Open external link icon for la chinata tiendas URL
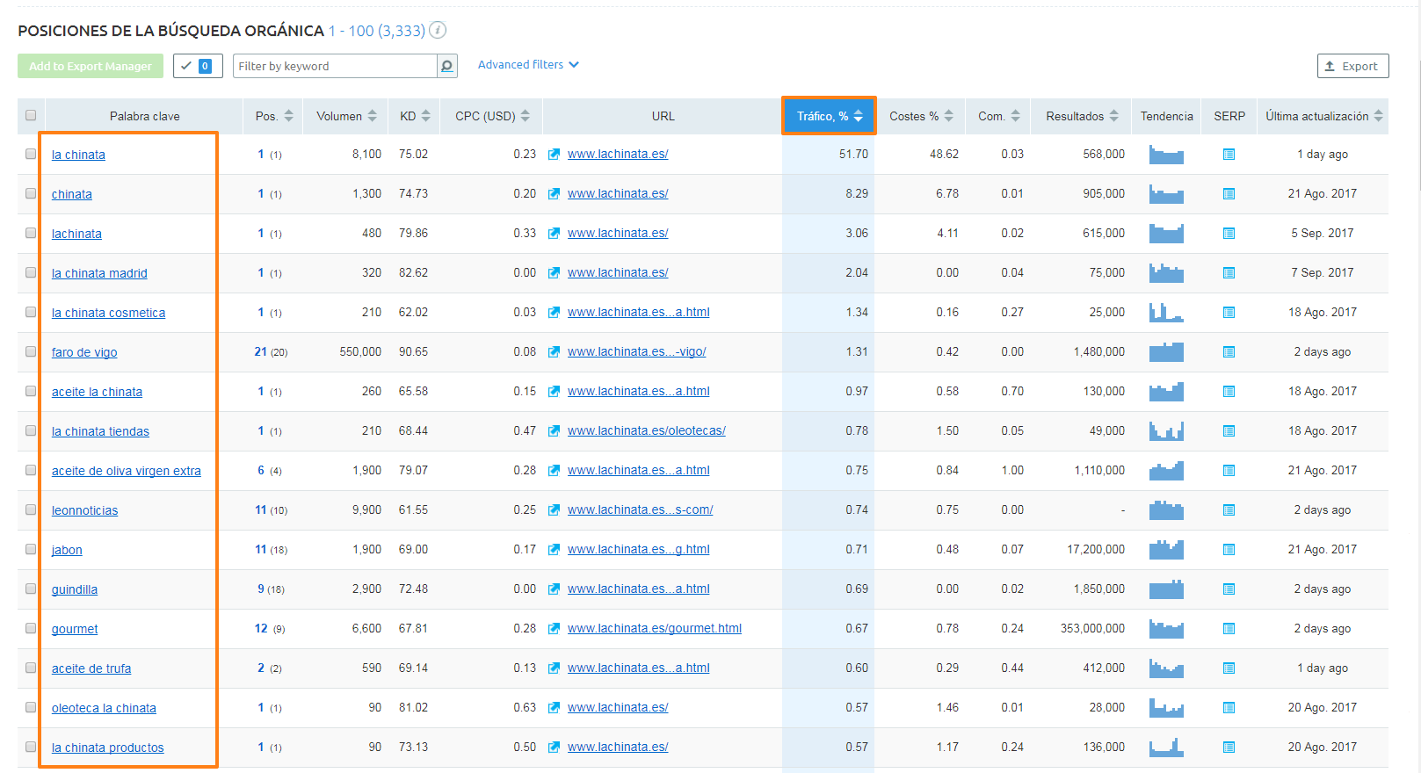 pos(555,431)
